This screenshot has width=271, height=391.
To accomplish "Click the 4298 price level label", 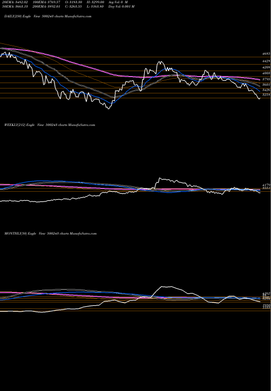I will pos(266,67).
